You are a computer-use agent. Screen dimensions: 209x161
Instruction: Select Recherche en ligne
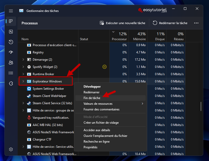coord(110,142)
